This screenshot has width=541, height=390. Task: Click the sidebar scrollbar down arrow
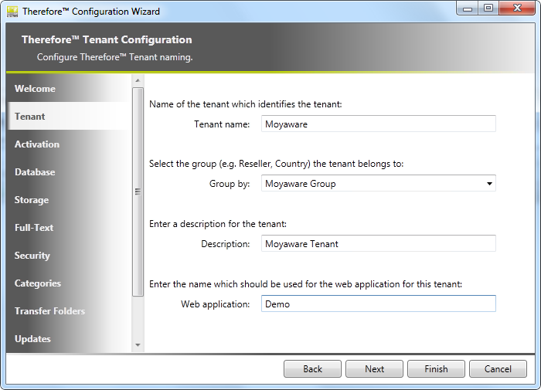138,344
